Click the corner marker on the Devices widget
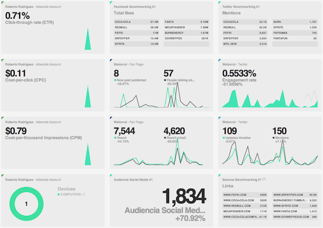The width and height of the screenshot is (323, 228). pos(2,176)
